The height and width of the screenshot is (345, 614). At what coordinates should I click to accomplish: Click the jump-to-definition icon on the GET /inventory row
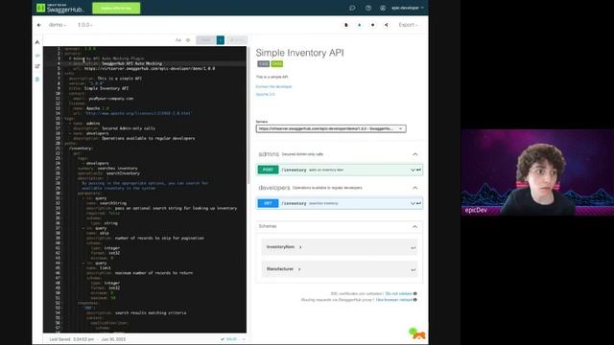tap(418, 203)
